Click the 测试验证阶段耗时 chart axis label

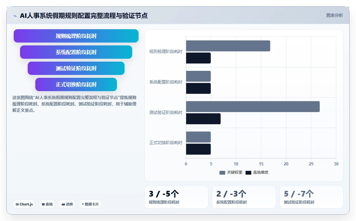(x=166, y=112)
